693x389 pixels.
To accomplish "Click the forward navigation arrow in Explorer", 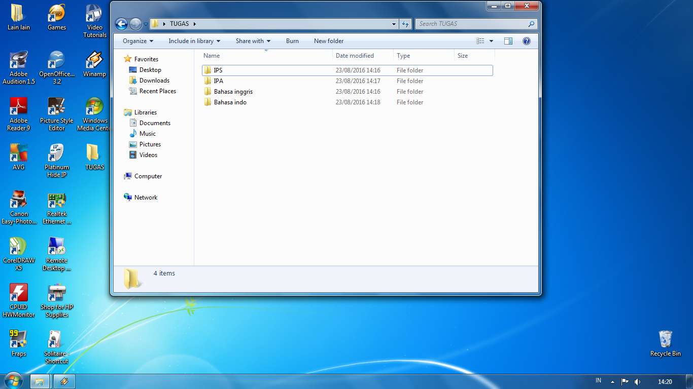I will [135, 24].
